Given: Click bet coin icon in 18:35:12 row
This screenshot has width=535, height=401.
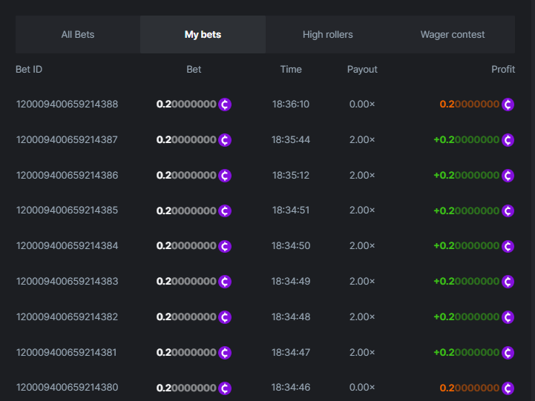Looking at the screenshot, I should [x=225, y=176].
